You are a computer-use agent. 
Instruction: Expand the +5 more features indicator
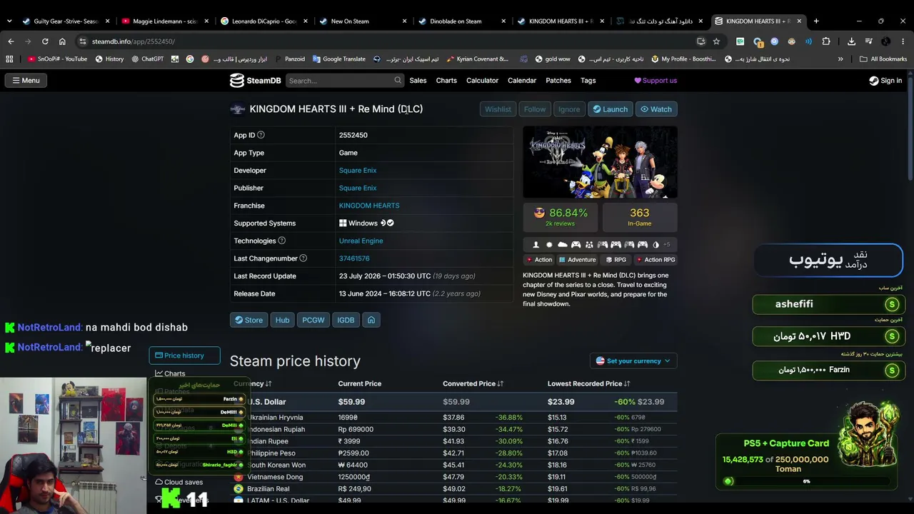666,245
